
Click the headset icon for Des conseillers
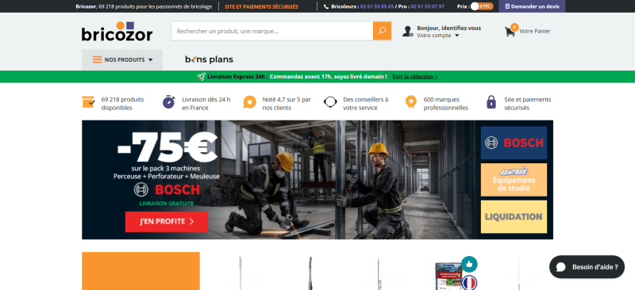(330, 102)
